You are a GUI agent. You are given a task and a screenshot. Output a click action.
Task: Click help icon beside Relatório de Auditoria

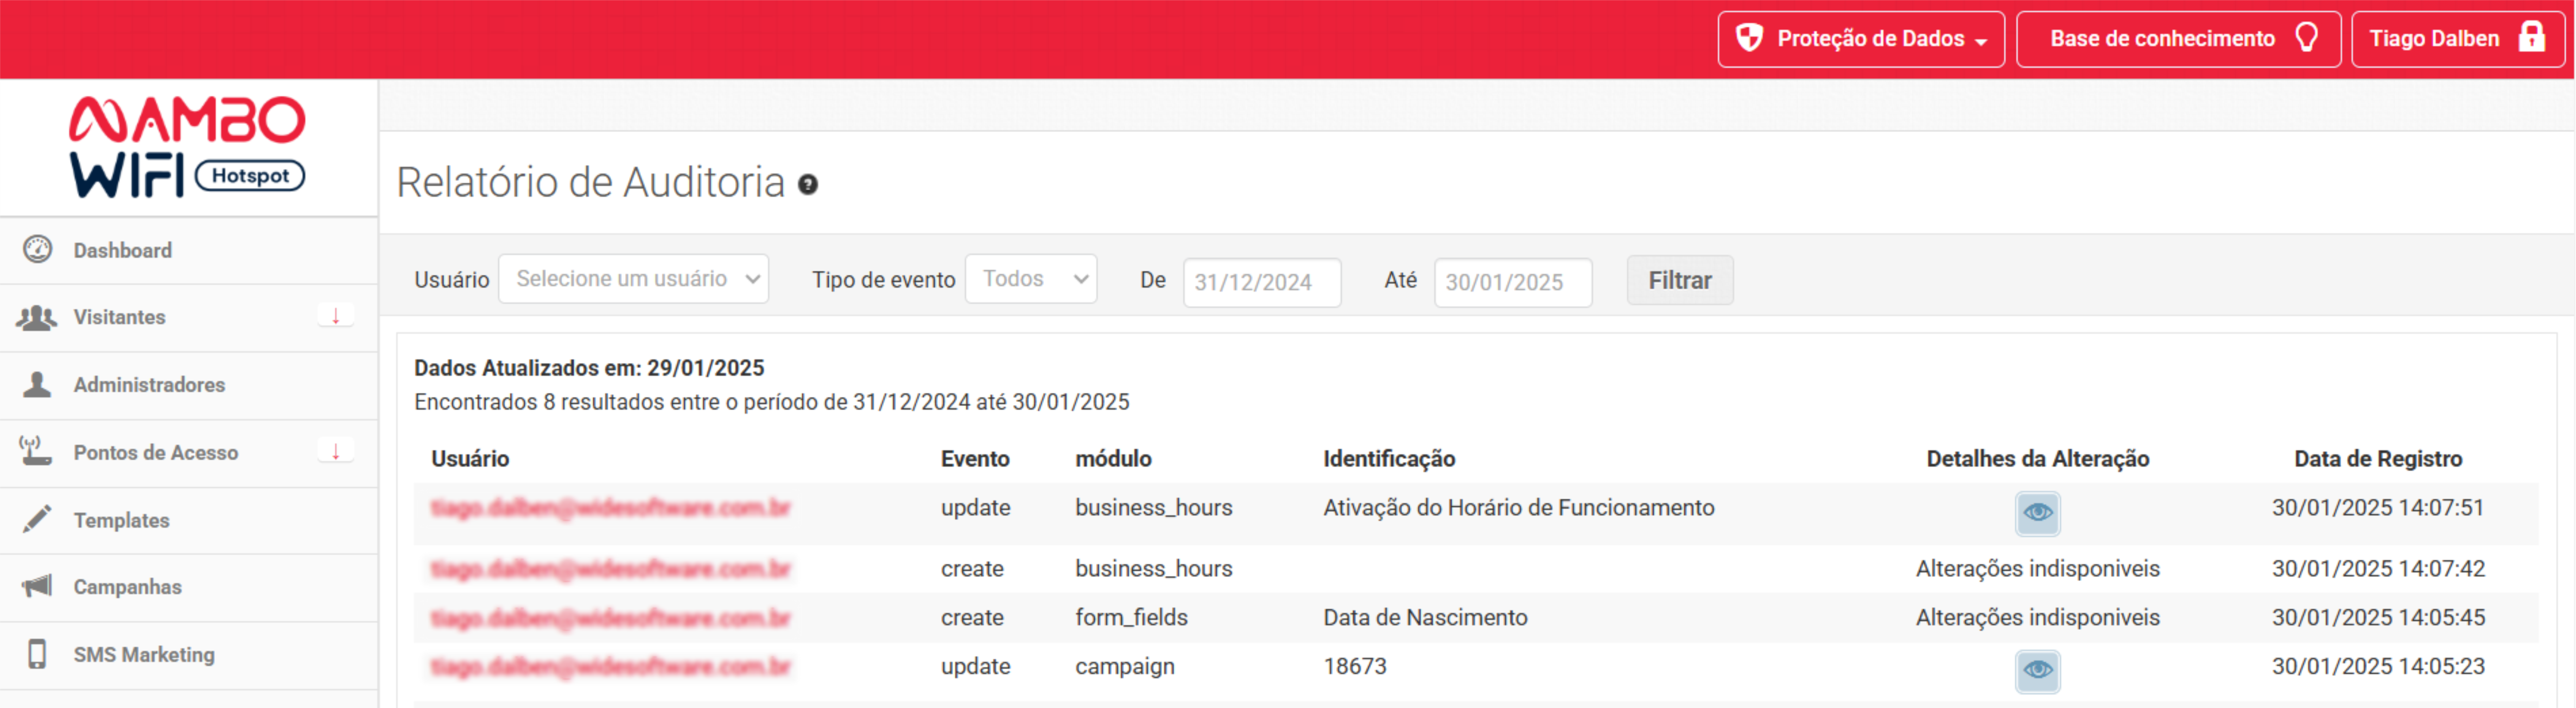click(808, 184)
